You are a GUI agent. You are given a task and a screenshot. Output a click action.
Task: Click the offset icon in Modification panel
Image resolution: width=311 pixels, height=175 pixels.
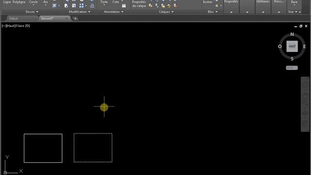pos(92,6)
